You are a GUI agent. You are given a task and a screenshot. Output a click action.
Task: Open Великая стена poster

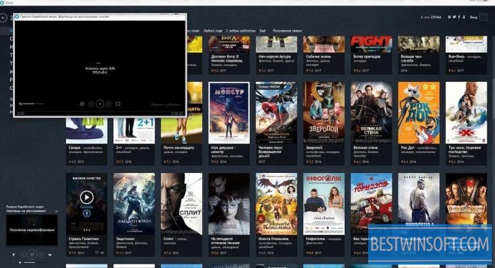coord(371,113)
